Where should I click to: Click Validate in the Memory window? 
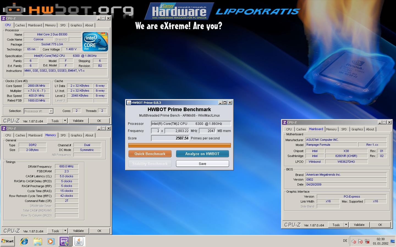(78, 231)
